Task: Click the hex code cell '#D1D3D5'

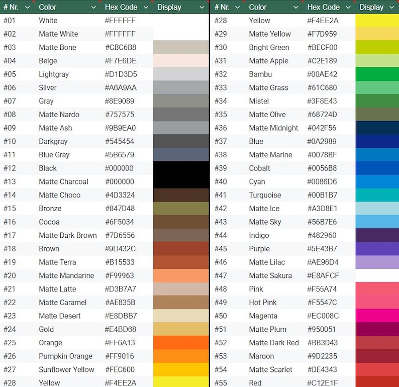Action: point(121,74)
